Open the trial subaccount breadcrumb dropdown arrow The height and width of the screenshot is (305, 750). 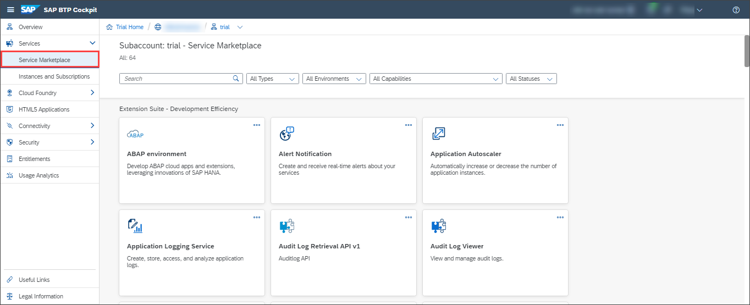pos(240,27)
